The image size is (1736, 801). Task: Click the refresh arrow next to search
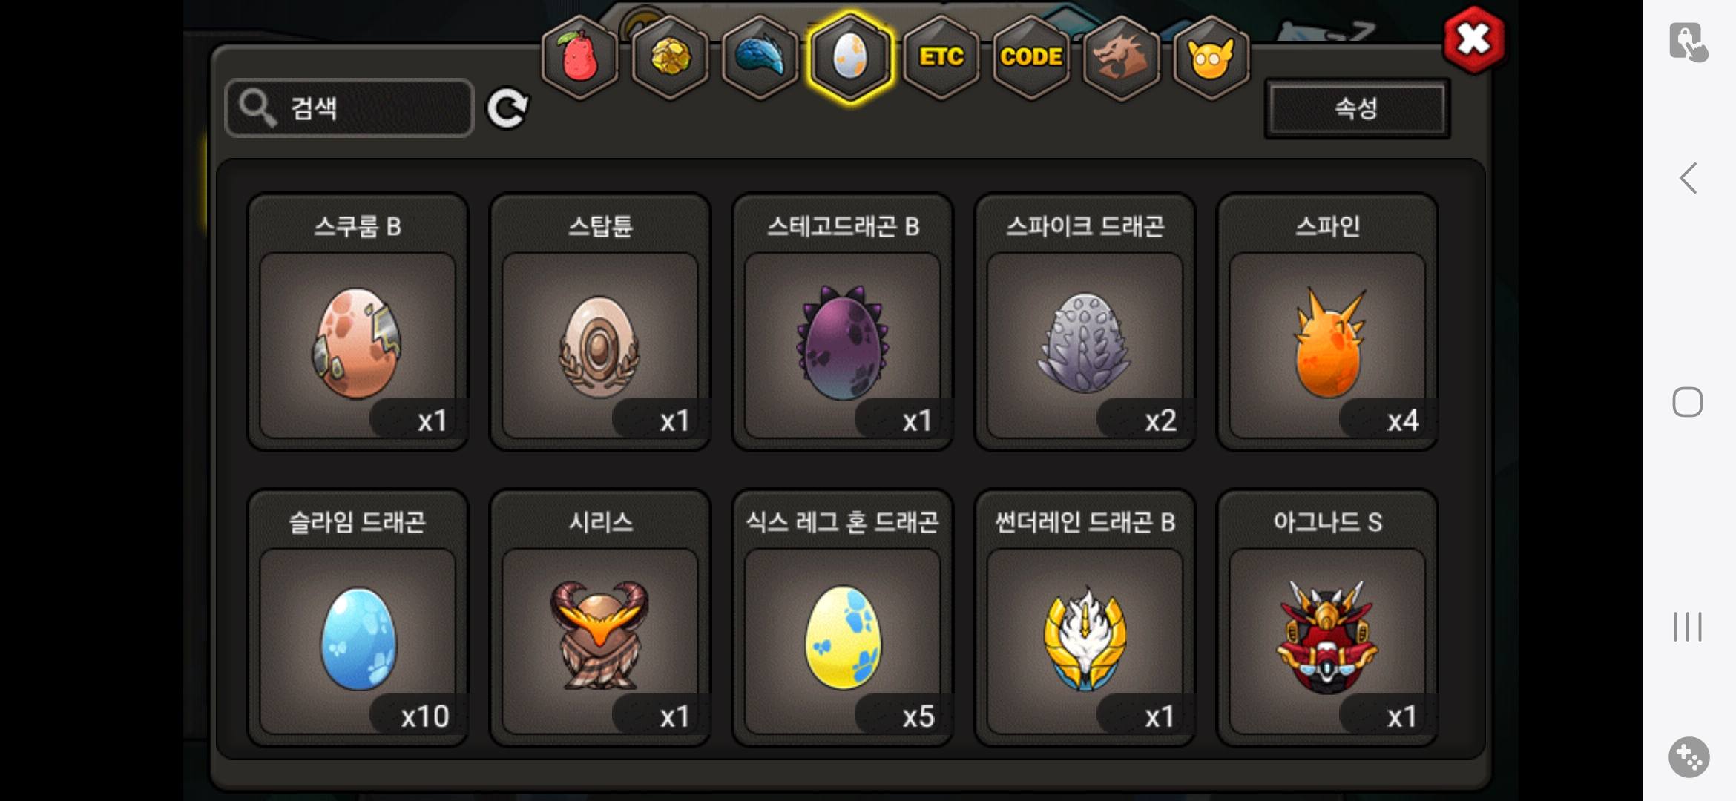[x=507, y=108]
